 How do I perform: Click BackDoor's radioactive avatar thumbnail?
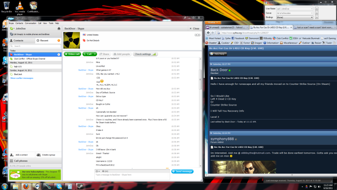[x=72, y=40]
